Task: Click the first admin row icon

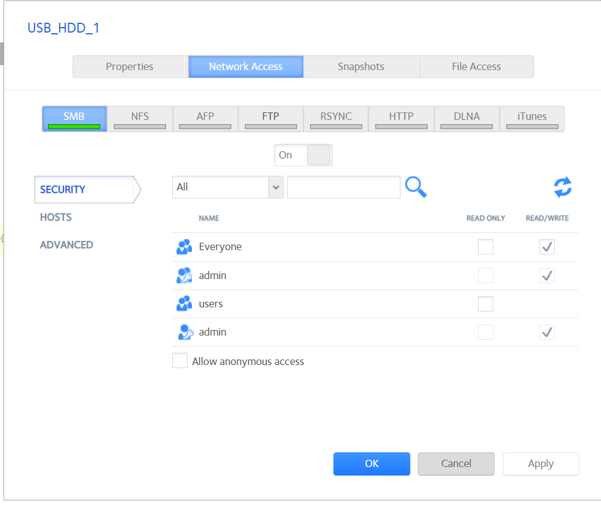Action: click(x=184, y=276)
